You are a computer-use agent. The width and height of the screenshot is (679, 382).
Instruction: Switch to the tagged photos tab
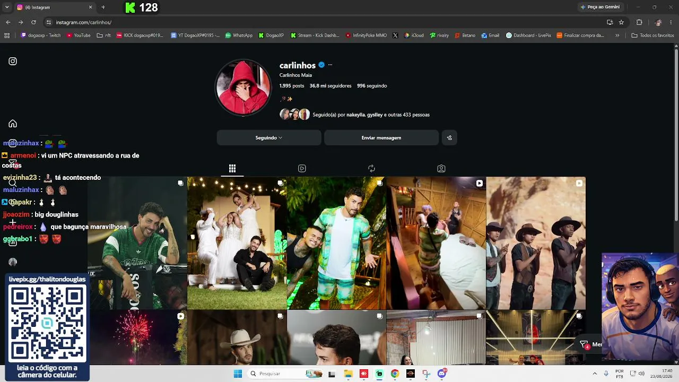(441, 169)
